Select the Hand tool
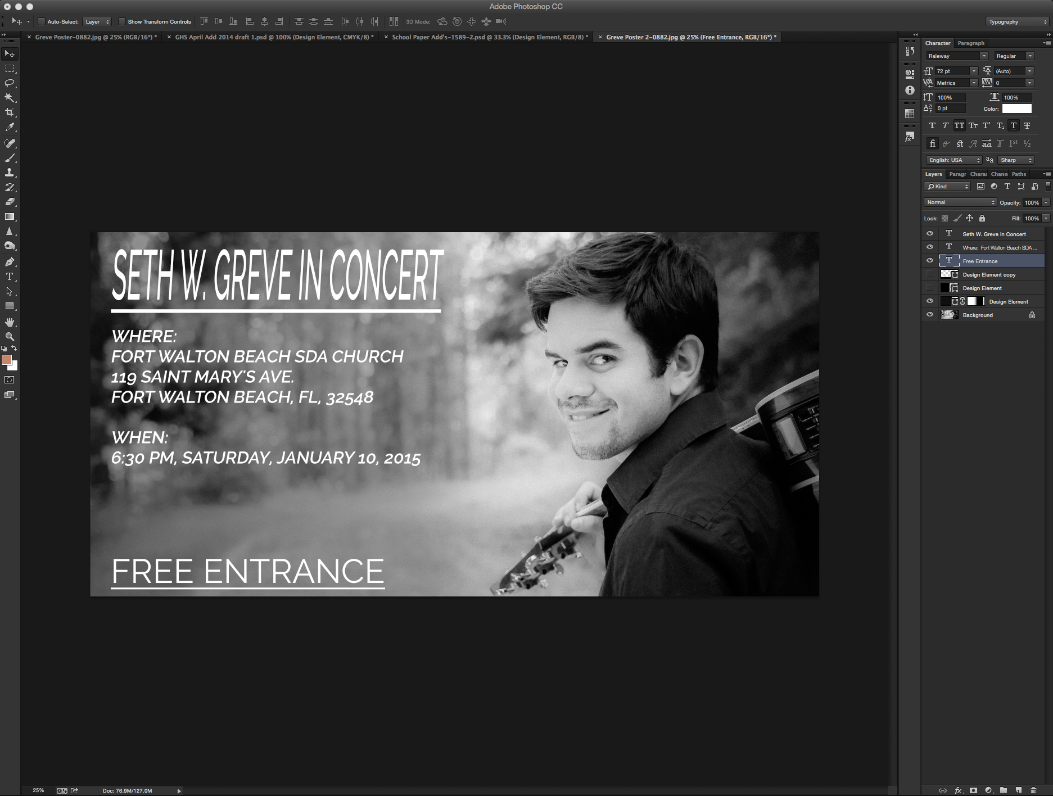The height and width of the screenshot is (796, 1053). tap(10, 322)
